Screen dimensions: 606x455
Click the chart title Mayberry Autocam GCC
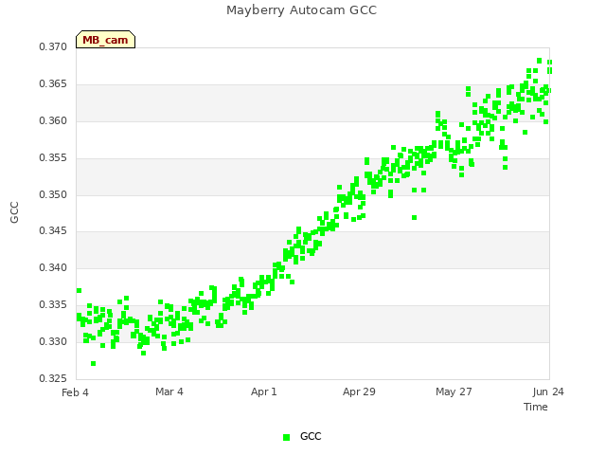tap(301, 10)
